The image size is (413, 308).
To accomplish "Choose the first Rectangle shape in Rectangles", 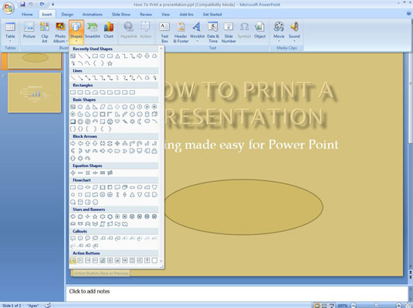I will pos(73,92).
